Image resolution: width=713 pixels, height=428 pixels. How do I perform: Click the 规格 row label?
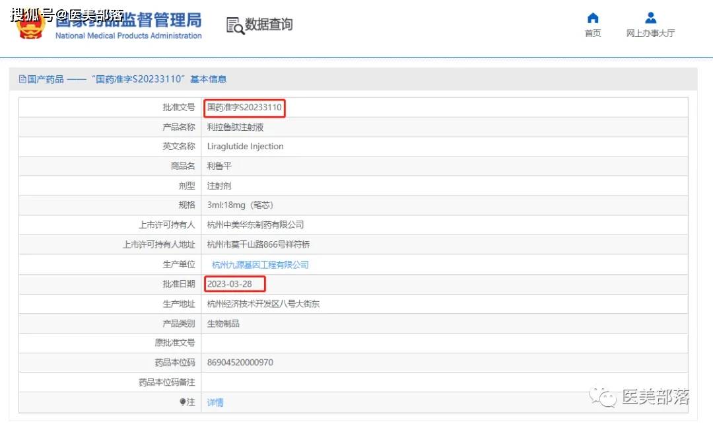[x=187, y=205]
